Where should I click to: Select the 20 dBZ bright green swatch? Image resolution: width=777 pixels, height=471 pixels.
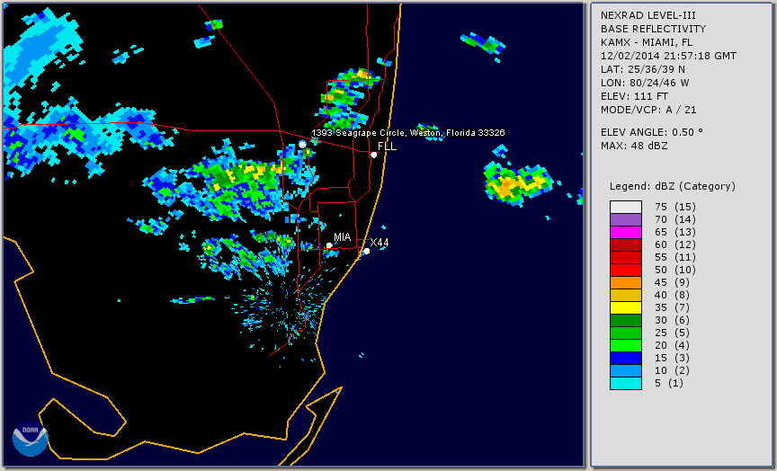626,345
